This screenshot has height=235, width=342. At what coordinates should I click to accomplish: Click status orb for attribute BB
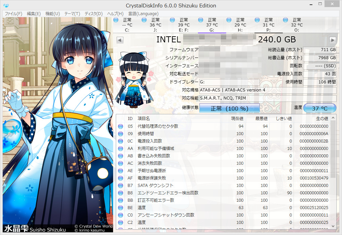pos(121,200)
